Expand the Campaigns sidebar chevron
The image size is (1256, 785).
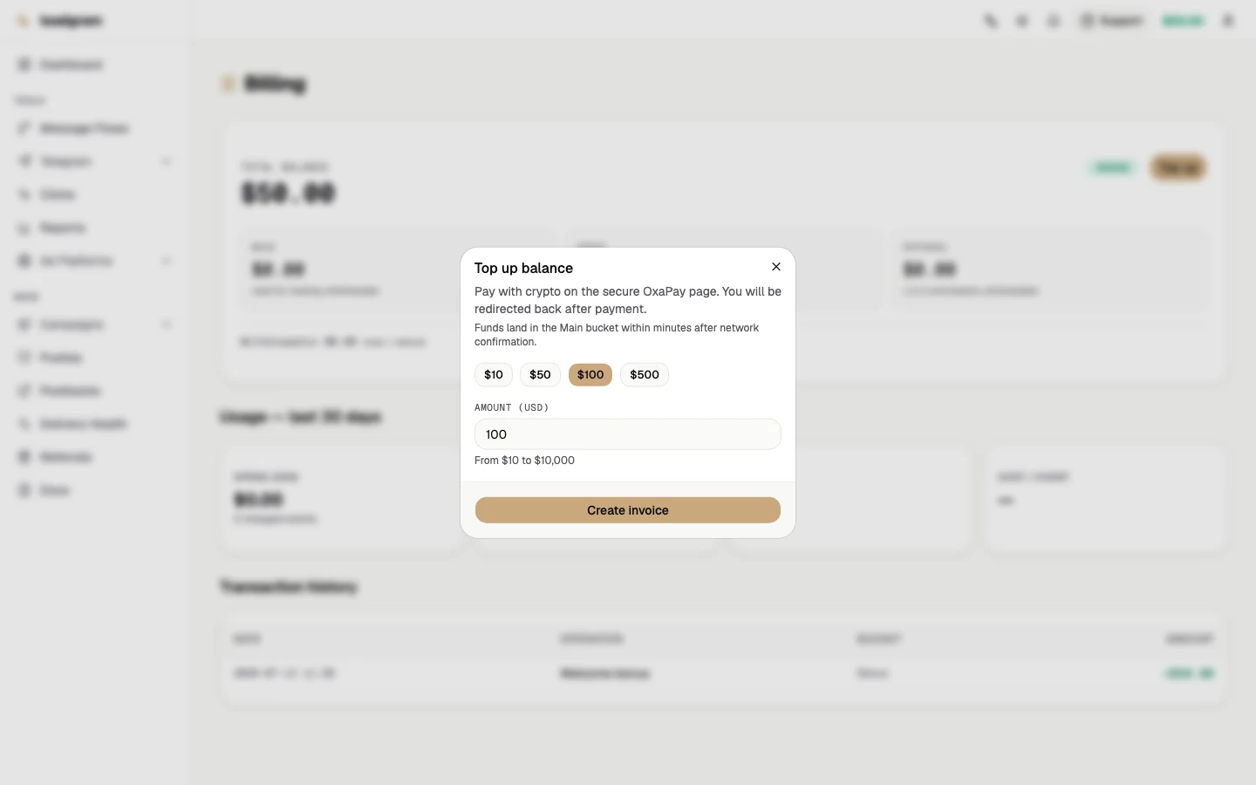tap(167, 324)
